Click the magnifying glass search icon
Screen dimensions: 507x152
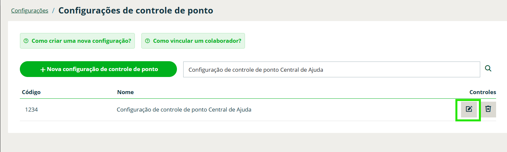click(488, 69)
